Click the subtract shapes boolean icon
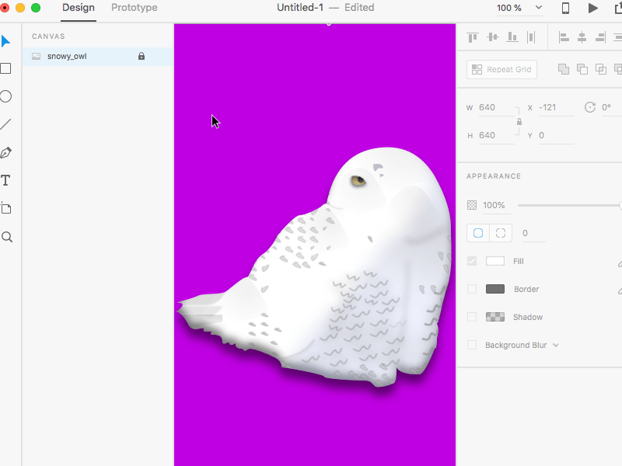The height and width of the screenshot is (466, 622). tap(582, 69)
